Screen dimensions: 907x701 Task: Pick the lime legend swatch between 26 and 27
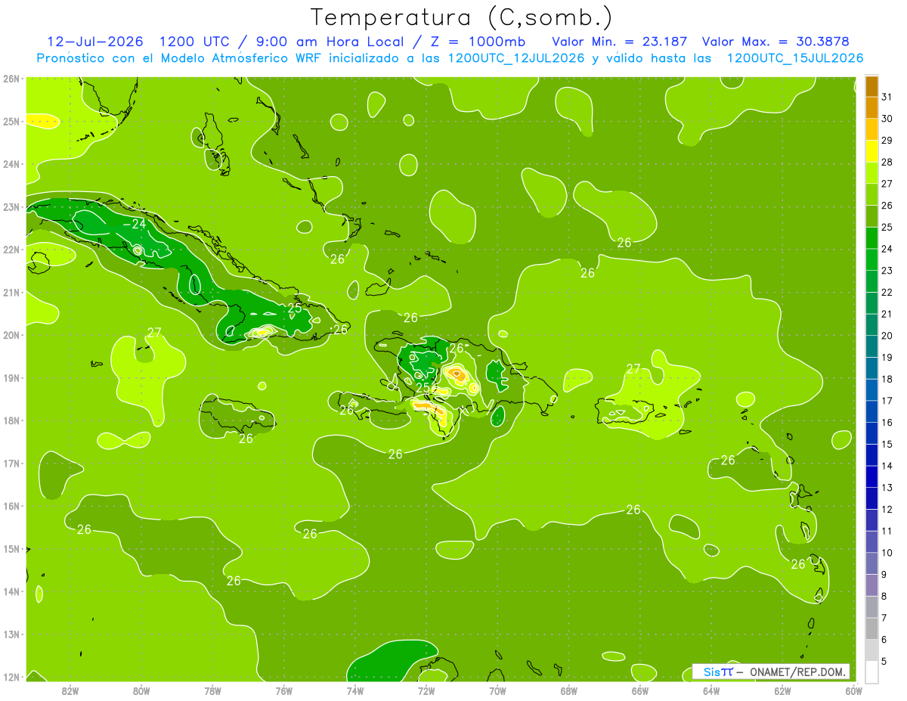click(871, 194)
